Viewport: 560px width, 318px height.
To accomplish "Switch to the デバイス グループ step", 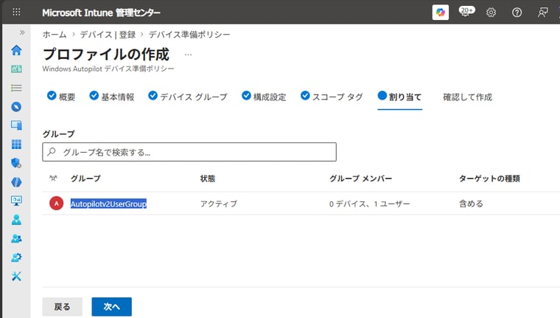I will 187,97.
